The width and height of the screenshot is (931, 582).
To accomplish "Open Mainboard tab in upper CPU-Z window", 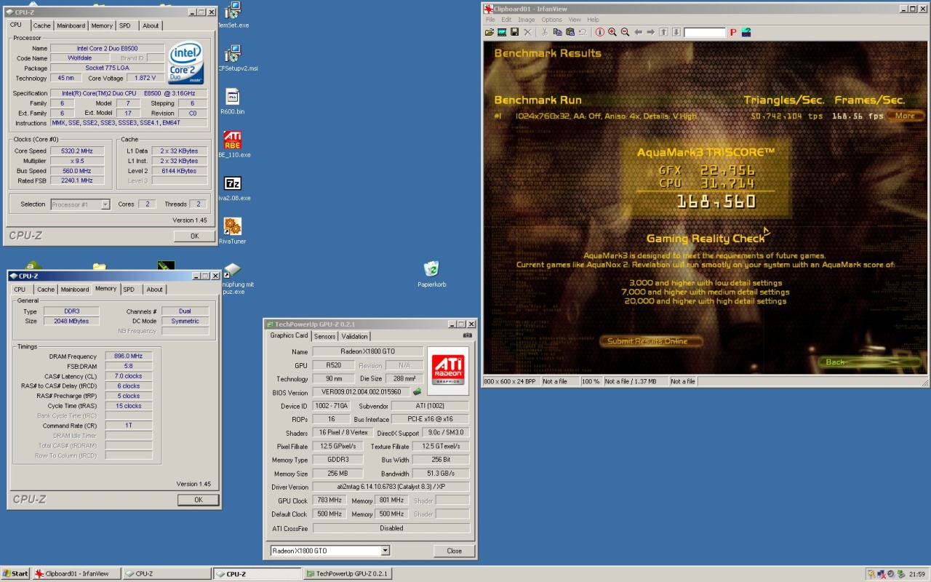I will tap(71, 25).
